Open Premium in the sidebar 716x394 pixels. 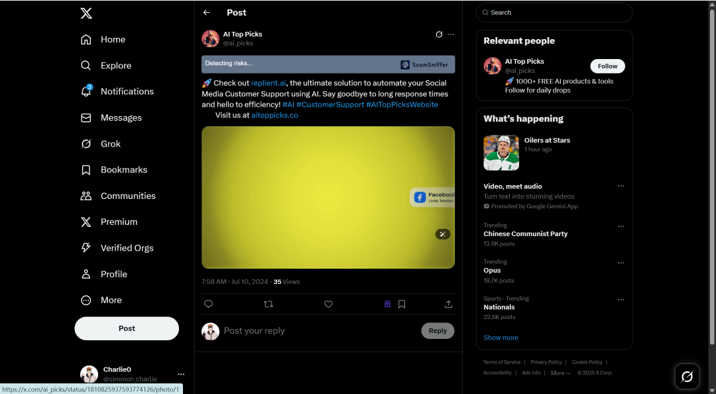[x=109, y=222]
